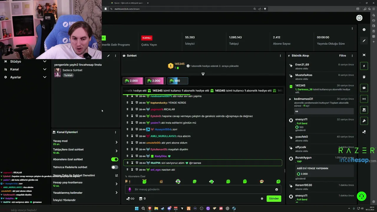Viewport: 377px width, 212px height.
Task: Open the Filtre dropdown in Etkinlik Akışı
Action: [x=343, y=56]
